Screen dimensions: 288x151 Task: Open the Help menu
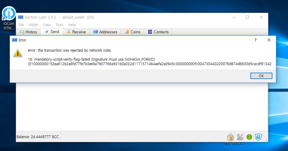point(72,25)
